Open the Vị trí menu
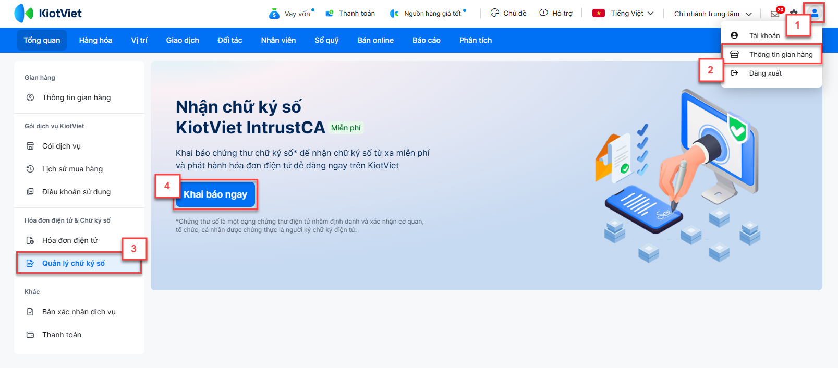 click(x=139, y=40)
